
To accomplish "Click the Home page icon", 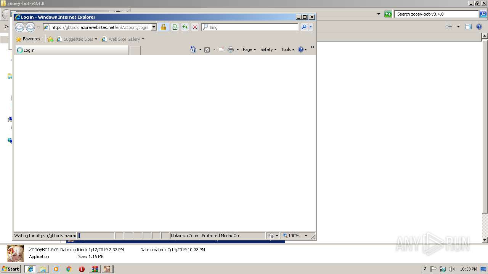I will click(x=193, y=49).
